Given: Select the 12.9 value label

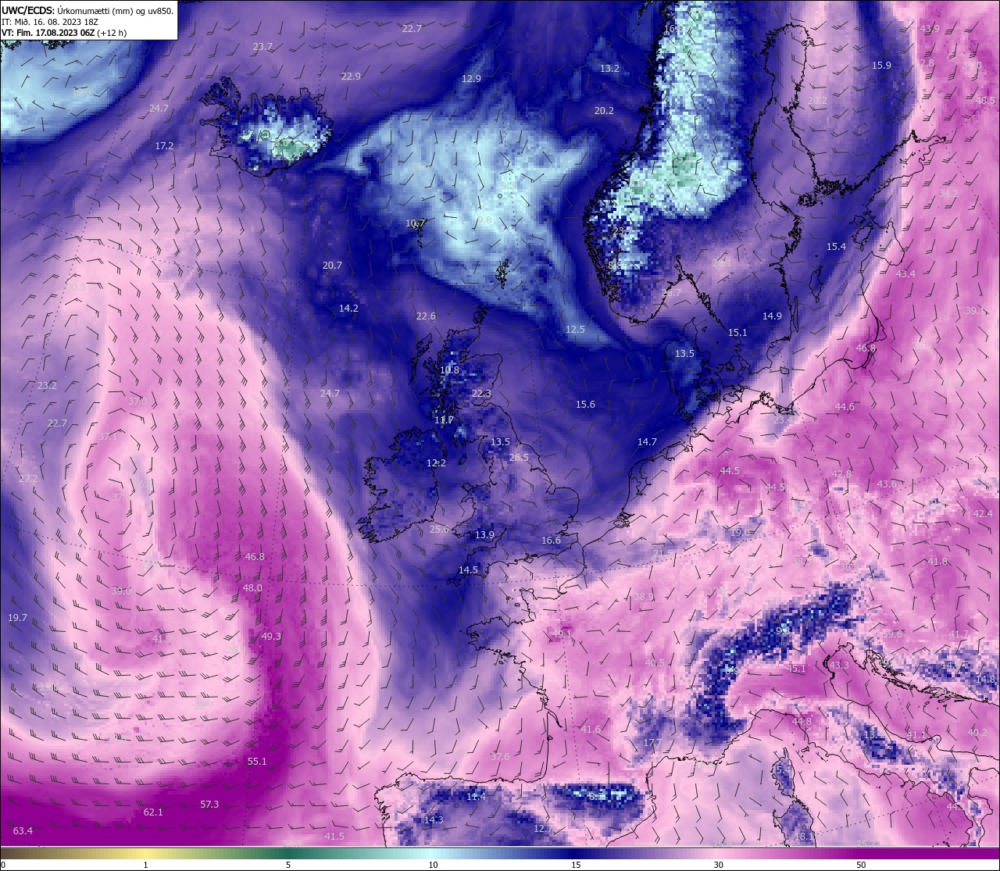Looking at the screenshot, I should pos(471,79).
